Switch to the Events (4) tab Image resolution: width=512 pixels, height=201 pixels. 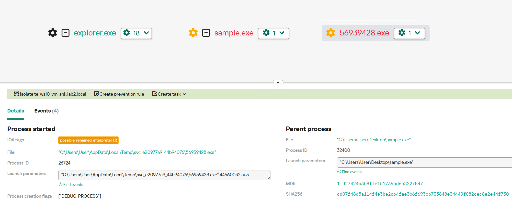click(47, 111)
